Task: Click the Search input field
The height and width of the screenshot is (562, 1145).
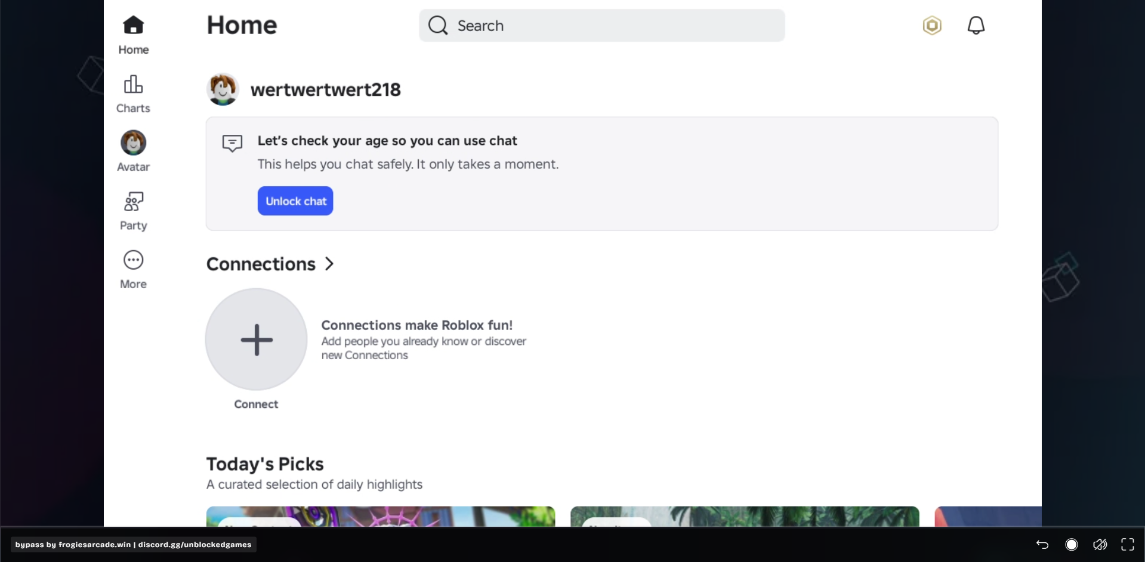Action: pos(601,26)
